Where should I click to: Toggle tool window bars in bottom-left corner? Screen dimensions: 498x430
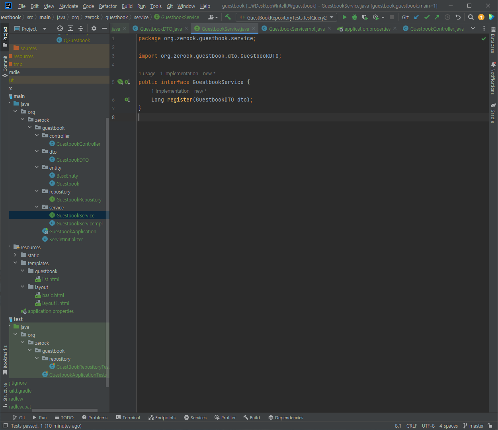tap(5, 426)
